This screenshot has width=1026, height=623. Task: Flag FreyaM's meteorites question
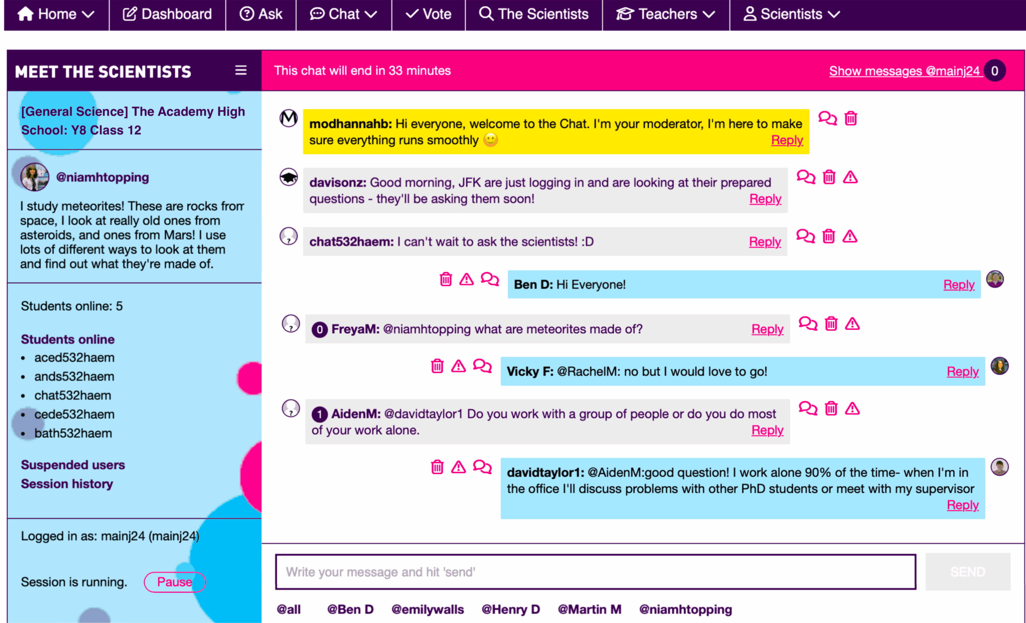(852, 323)
